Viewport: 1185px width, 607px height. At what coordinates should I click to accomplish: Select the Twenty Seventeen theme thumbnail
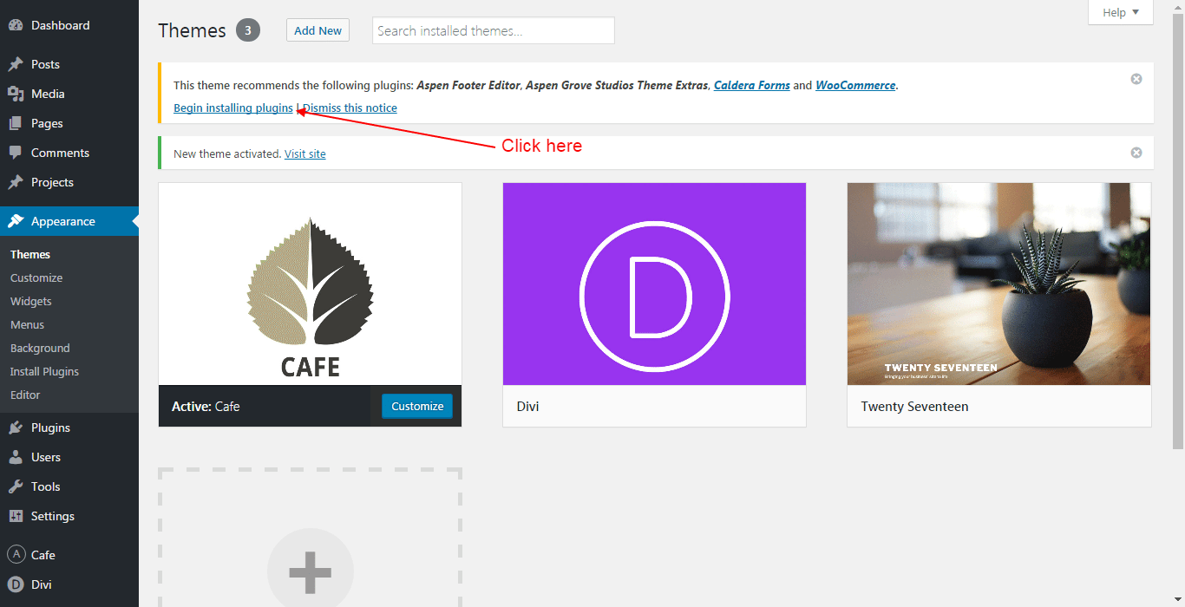coord(999,284)
